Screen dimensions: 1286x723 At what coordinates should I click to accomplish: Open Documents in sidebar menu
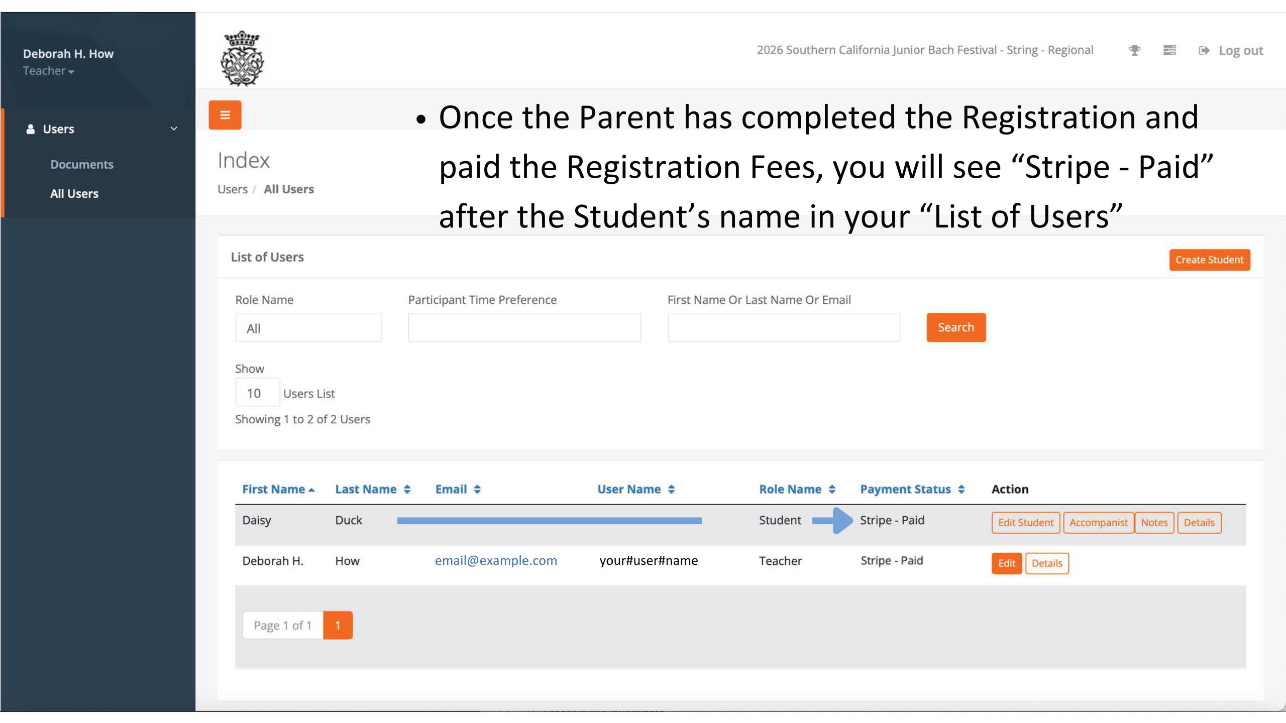pos(82,165)
